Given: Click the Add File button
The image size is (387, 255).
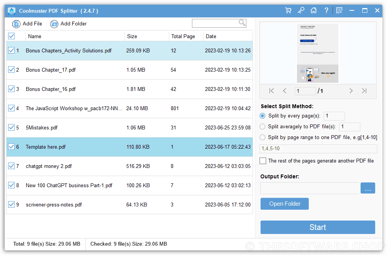Looking at the screenshot, I should click(27, 24).
